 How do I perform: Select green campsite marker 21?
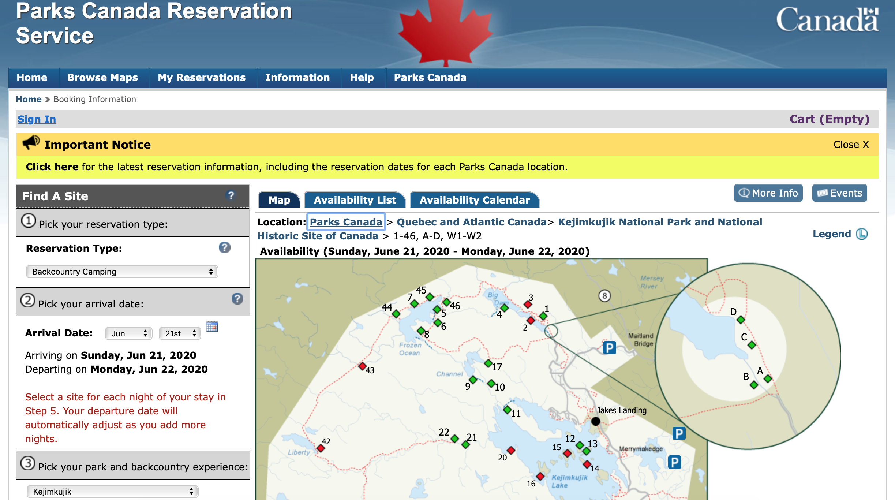[465, 444]
